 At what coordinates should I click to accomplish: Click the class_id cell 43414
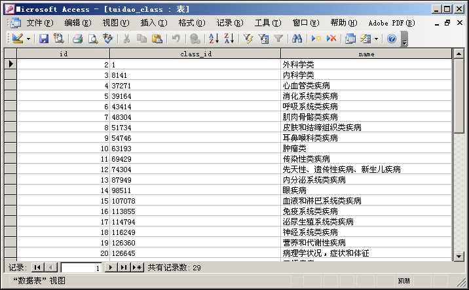[x=195, y=107]
